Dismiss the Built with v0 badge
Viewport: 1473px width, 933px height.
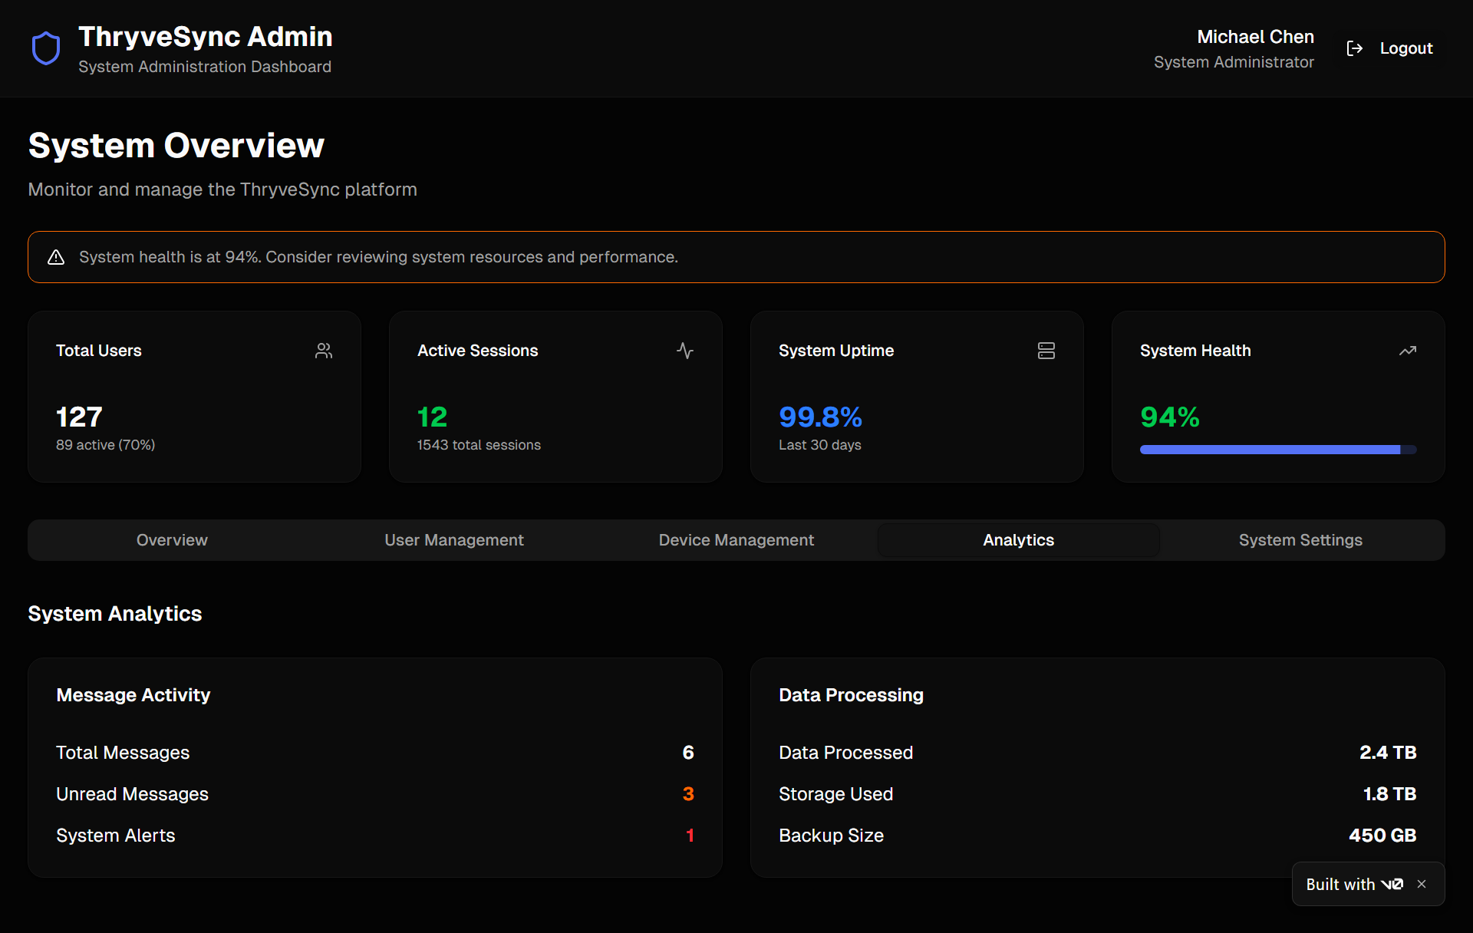click(1422, 884)
